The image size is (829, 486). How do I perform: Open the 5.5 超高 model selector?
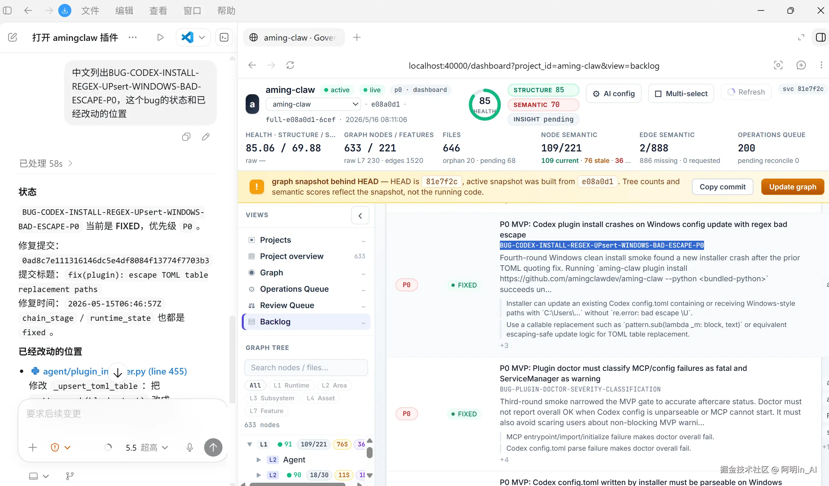[147, 447]
